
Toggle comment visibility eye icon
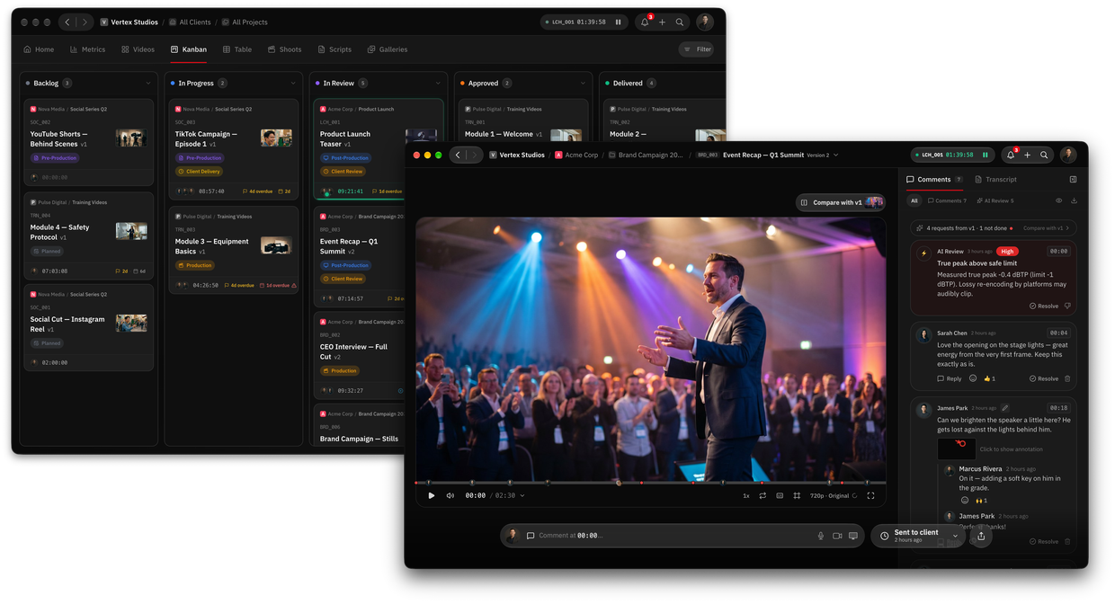1058,200
